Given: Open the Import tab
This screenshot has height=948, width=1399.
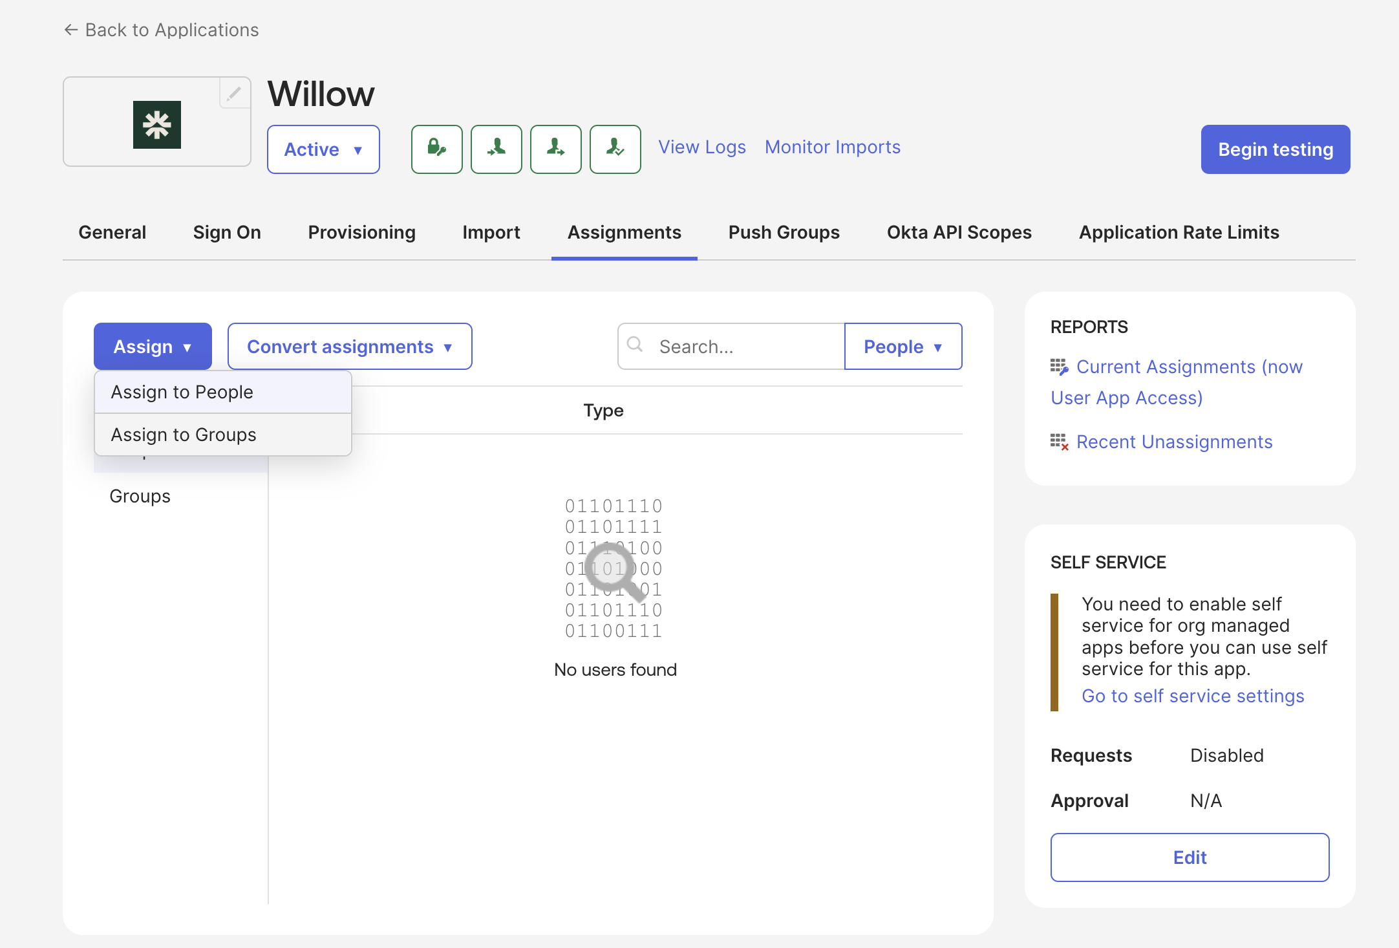Looking at the screenshot, I should tap(491, 232).
